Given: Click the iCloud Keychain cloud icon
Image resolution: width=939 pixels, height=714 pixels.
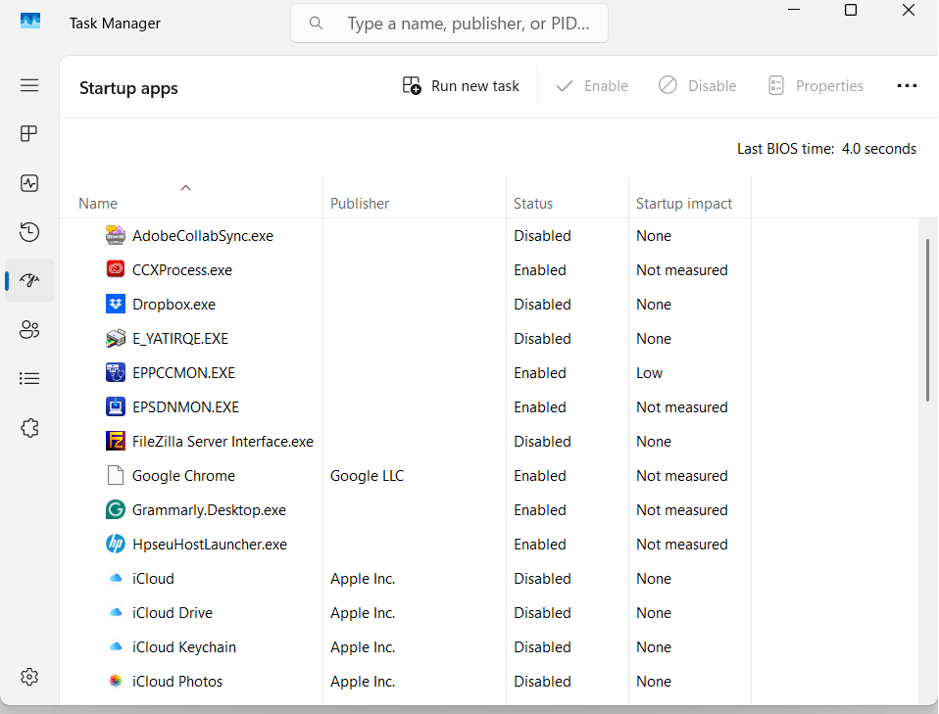Looking at the screenshot, I should tap(116, 647).
